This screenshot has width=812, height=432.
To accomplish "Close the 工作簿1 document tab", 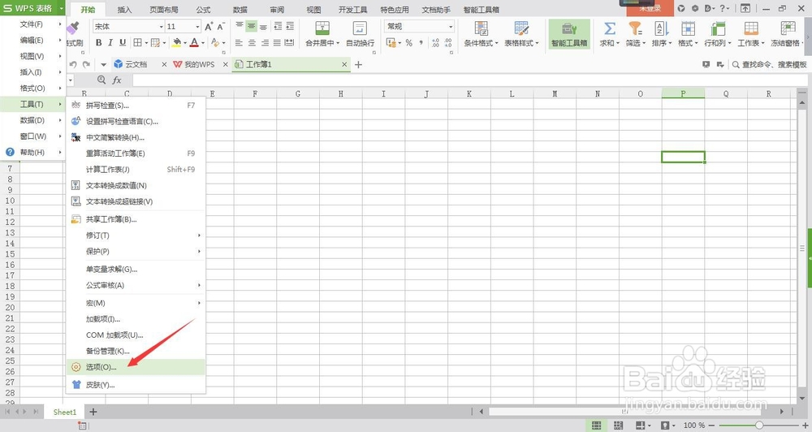I will (344, 64).
